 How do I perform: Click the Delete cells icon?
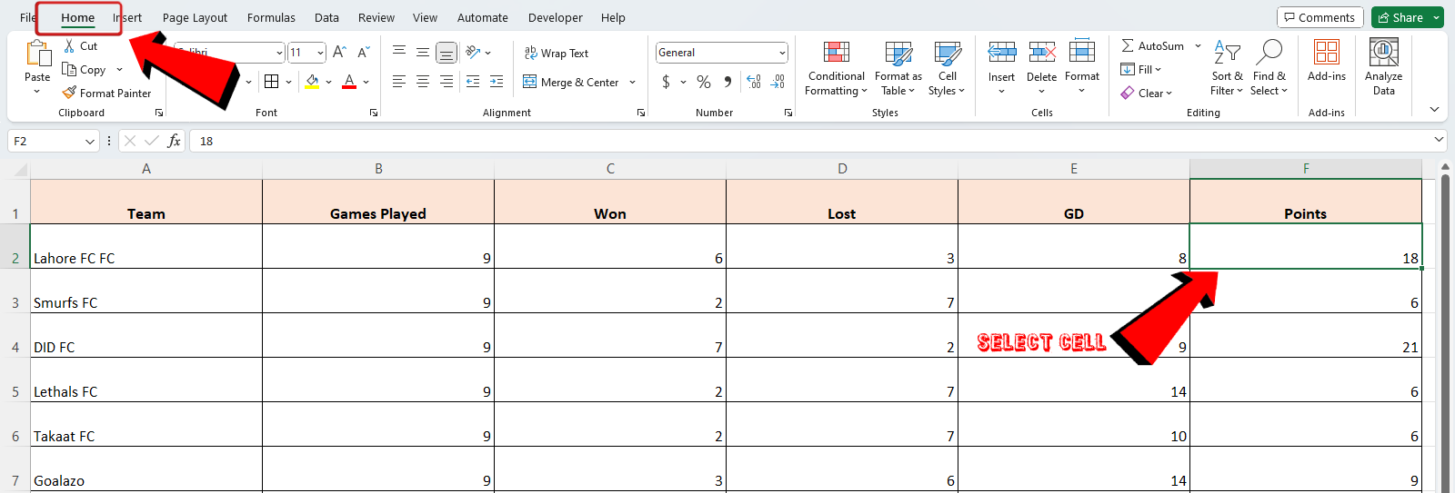(1042, 52)
